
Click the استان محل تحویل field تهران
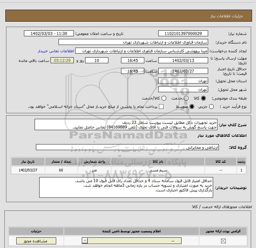click(x=183, y=81)
